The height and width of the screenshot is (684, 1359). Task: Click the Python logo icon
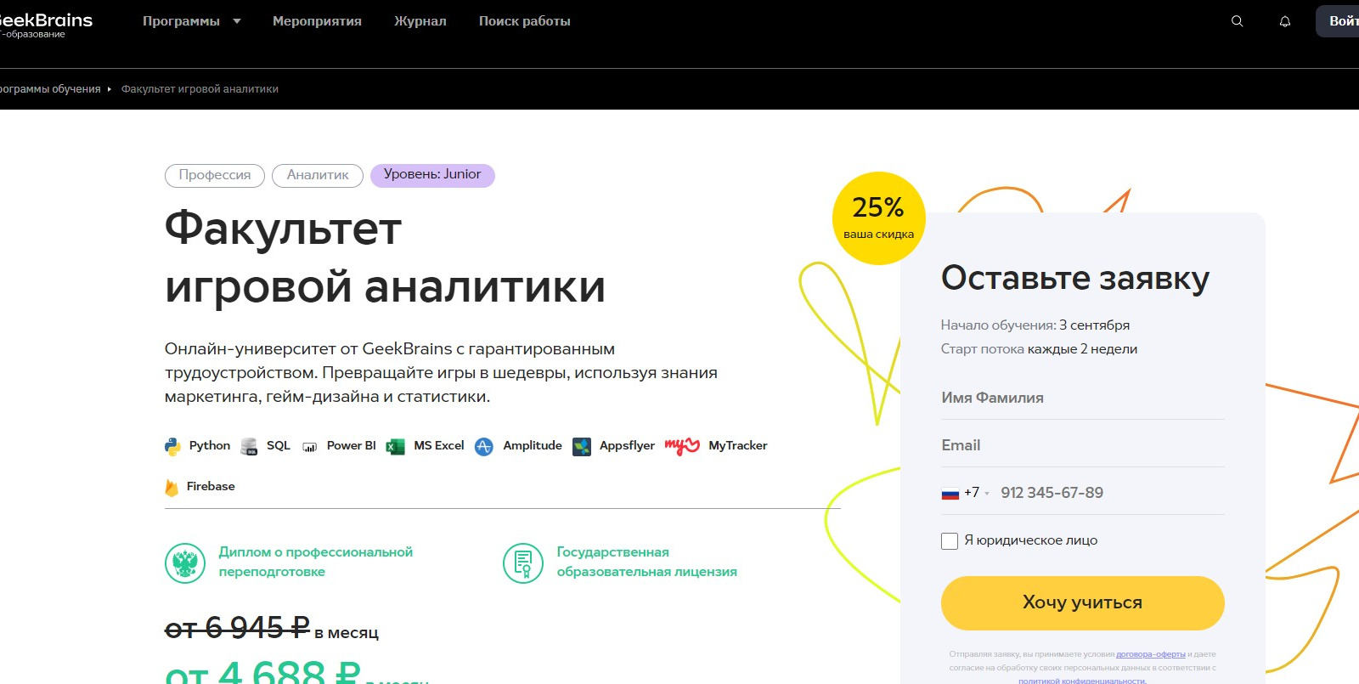(173, 446)
